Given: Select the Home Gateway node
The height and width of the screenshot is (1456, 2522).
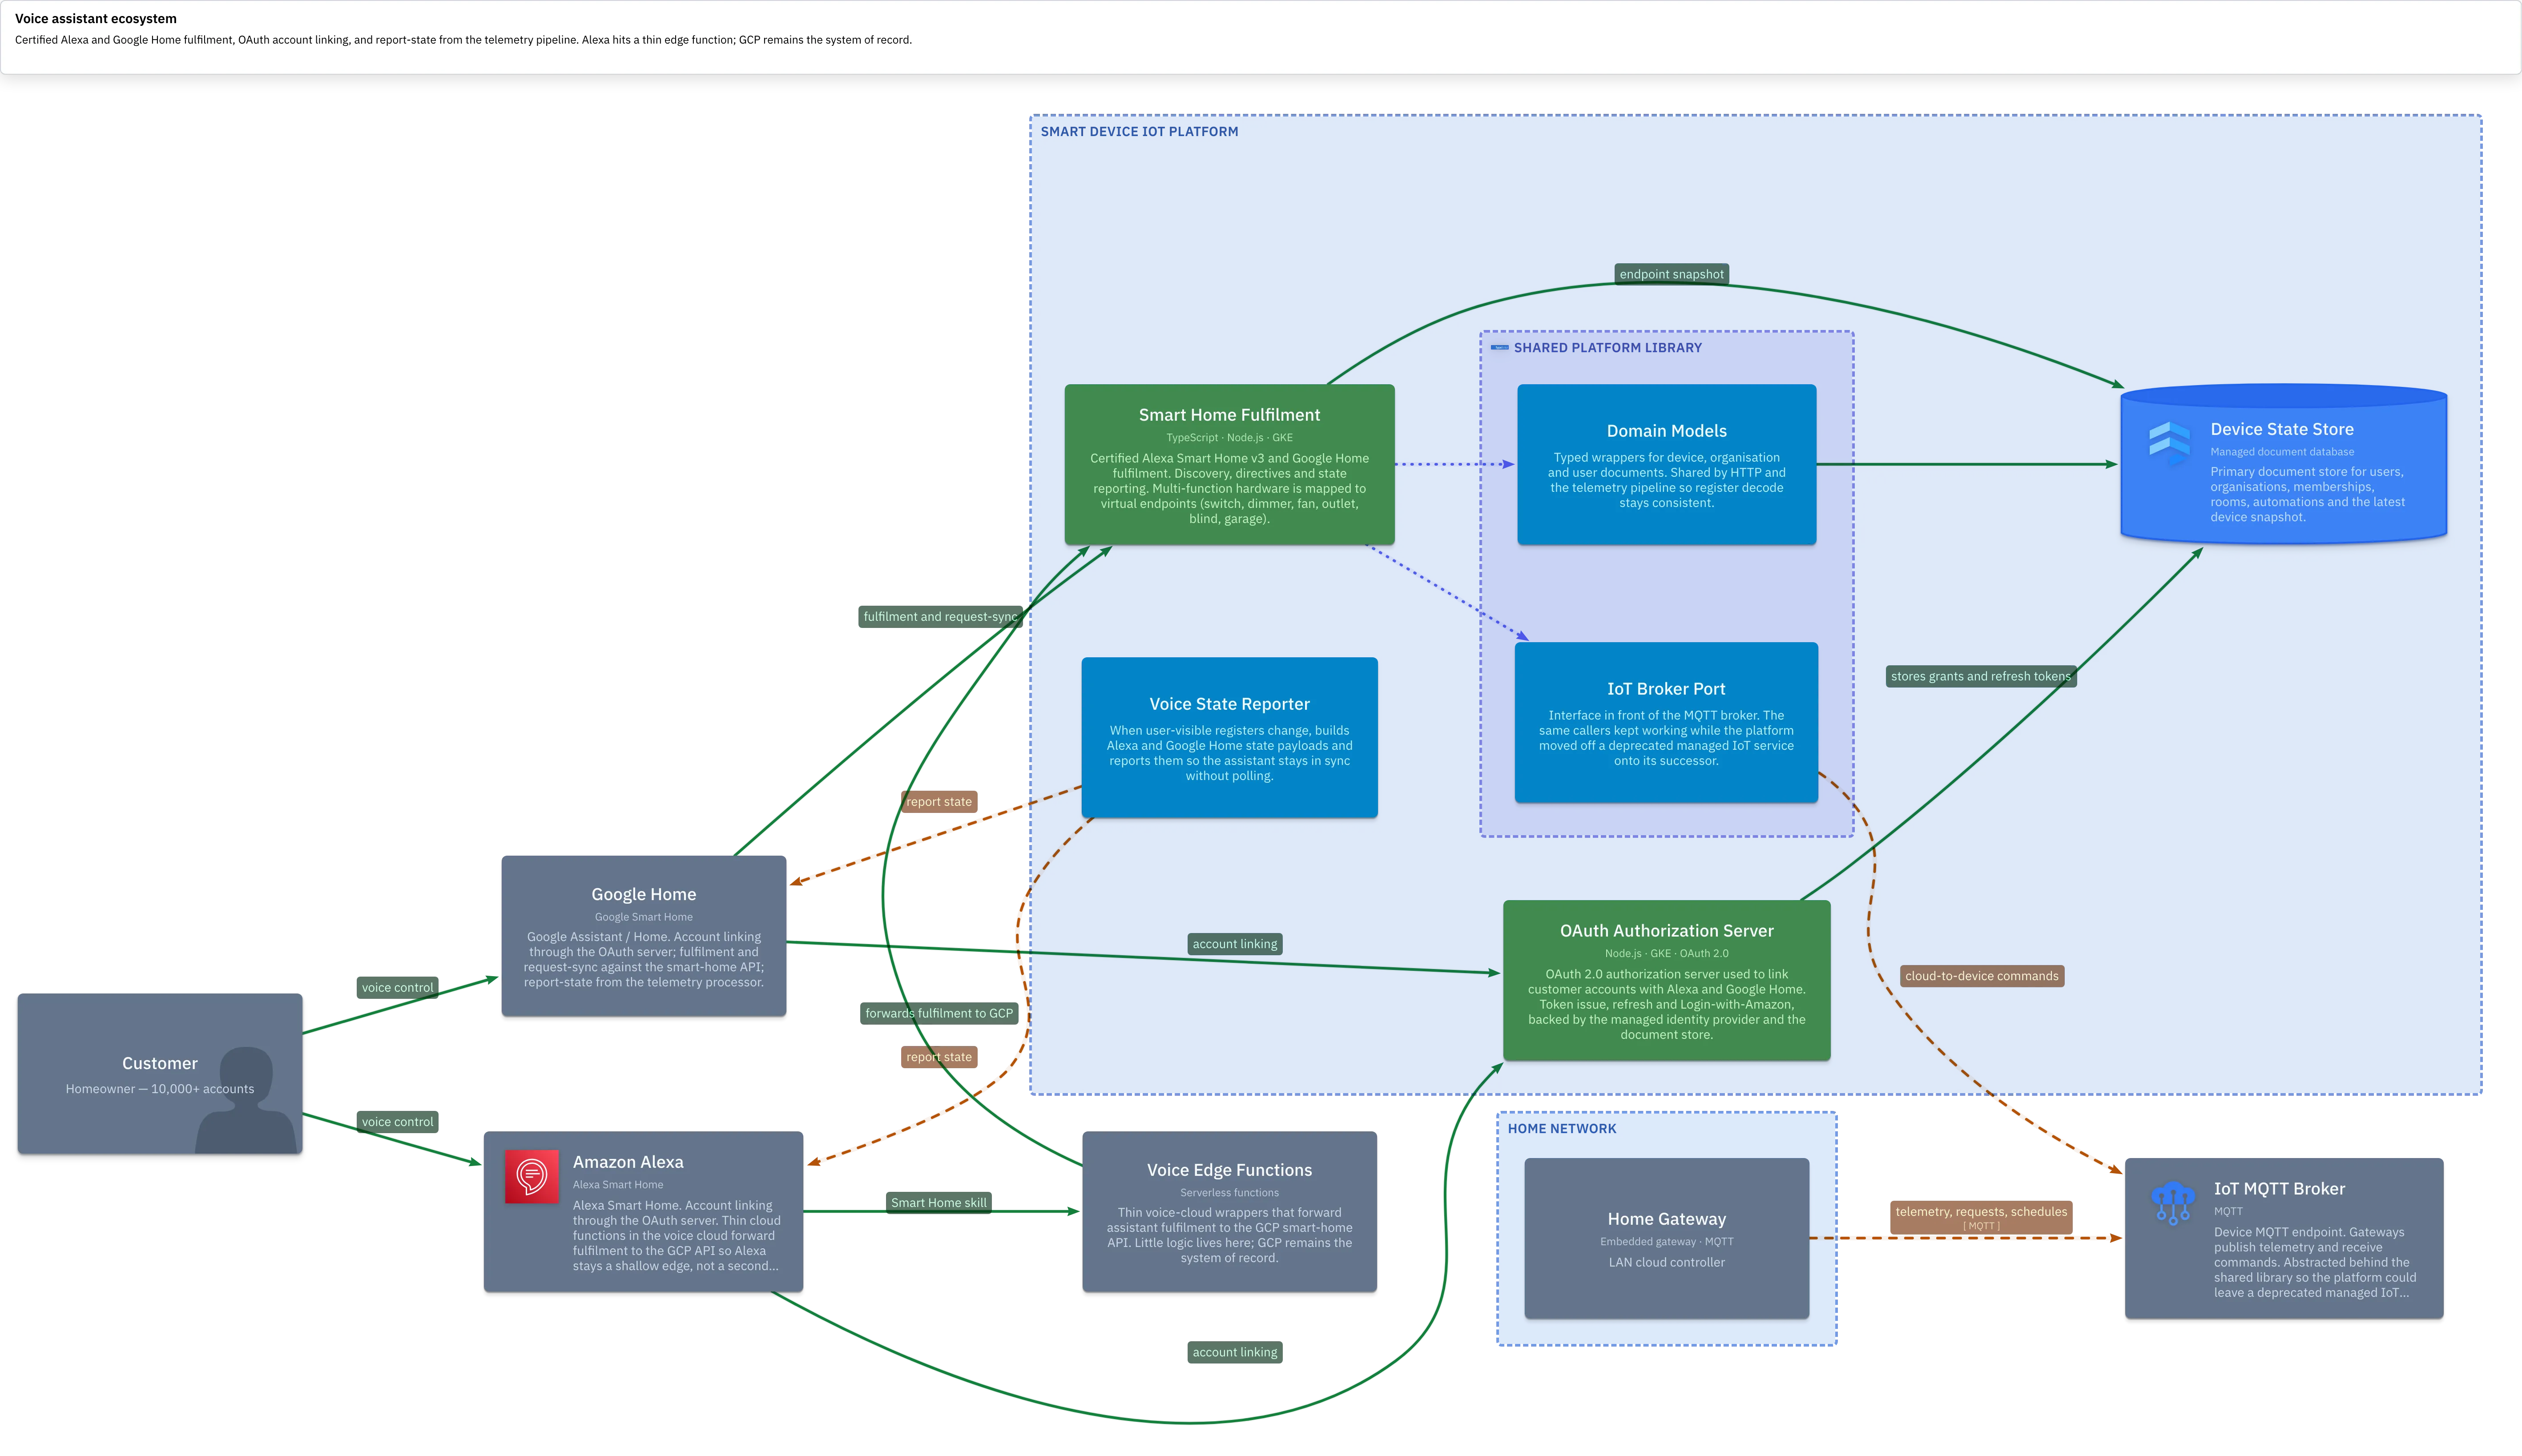Looking at the screenshot, I should click(x=1666, y=1239).
